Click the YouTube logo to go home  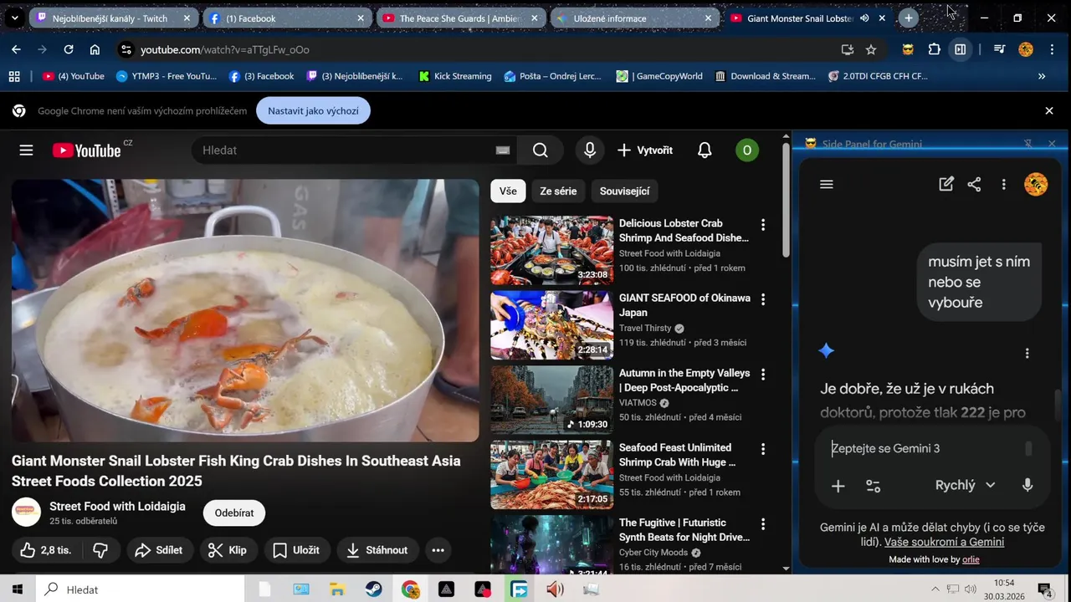coord(87,150)
